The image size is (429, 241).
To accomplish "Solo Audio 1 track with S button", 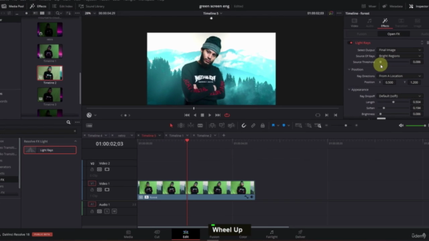I will pos(107,212).
